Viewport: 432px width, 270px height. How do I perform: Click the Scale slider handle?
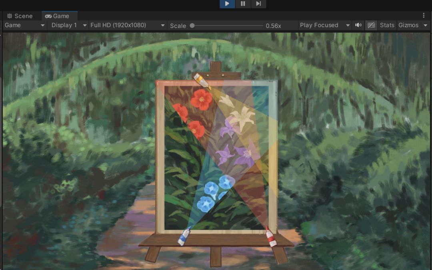tap(192, 26)
